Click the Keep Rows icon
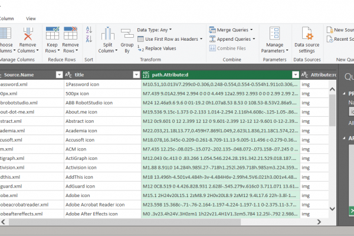The height and width of the screenshot is (236, 354). tap(53, 33)
